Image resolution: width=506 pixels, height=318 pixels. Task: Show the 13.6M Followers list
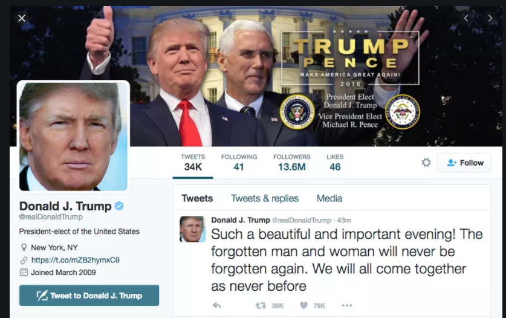click(x=292, y=163)
